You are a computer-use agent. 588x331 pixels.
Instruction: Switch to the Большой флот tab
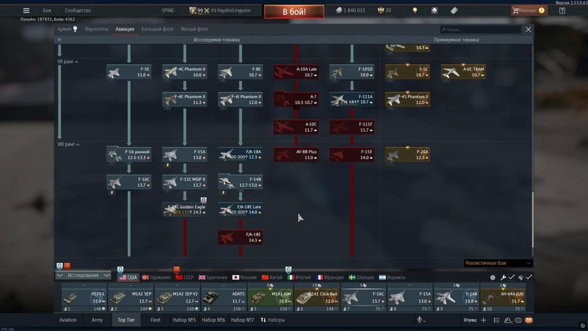click(158, 29)
